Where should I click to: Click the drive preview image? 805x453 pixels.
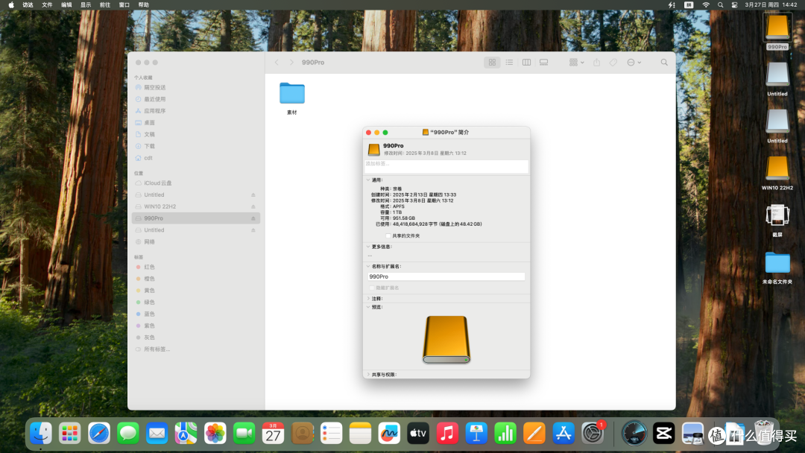[x=446, y=339]
